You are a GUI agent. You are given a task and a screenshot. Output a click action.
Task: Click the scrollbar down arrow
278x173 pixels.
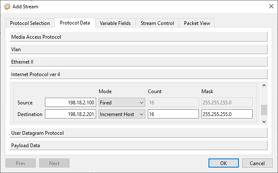click(x=264, y=122)
